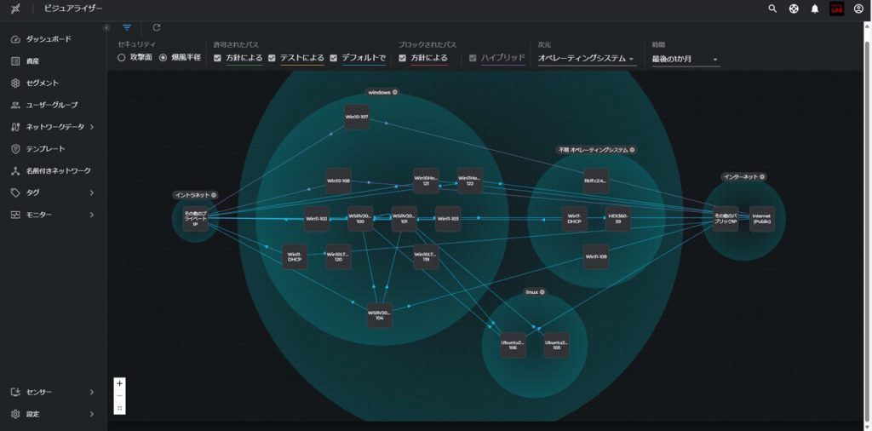Select the 爆風半径 radio button
The image size is (872, 431).
pyautogui.click(x=163, y=58)
